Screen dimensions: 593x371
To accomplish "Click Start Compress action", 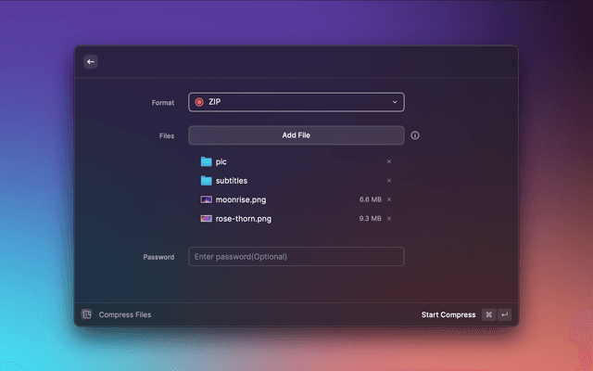I will click(x=448, y=314).
